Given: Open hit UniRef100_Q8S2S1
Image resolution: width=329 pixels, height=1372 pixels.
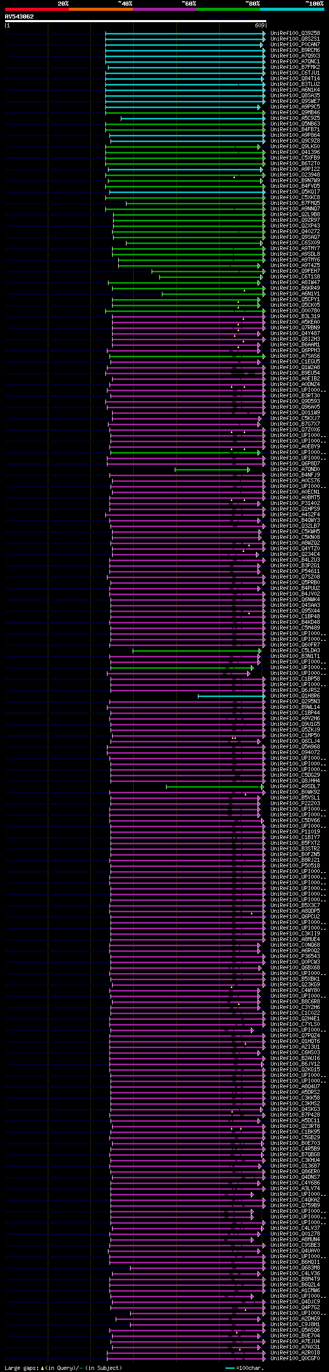Looking at the screenshot, I should [x=295, y=39].
